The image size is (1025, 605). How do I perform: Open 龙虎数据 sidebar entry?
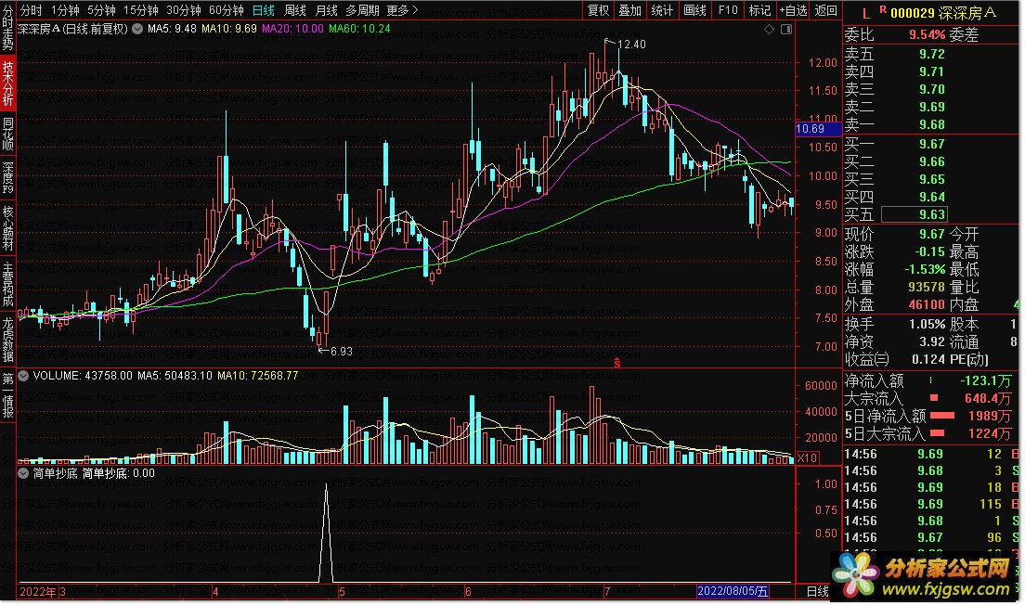tap(7, 340)
